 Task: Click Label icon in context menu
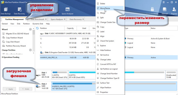click(98, 31)
